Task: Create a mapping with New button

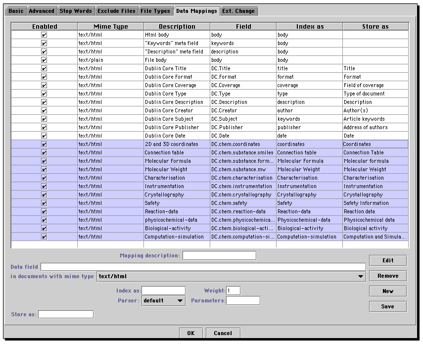Action: [387, 292]
